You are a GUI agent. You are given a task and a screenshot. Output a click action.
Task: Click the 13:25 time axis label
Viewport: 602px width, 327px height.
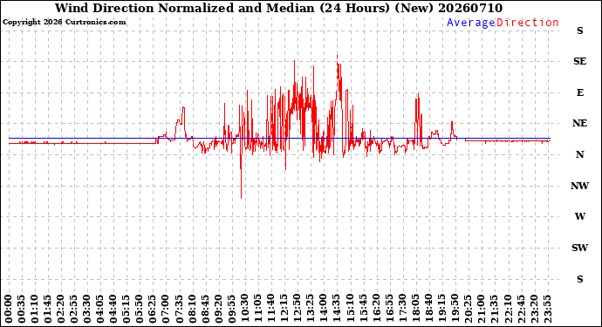coord(311,310)
